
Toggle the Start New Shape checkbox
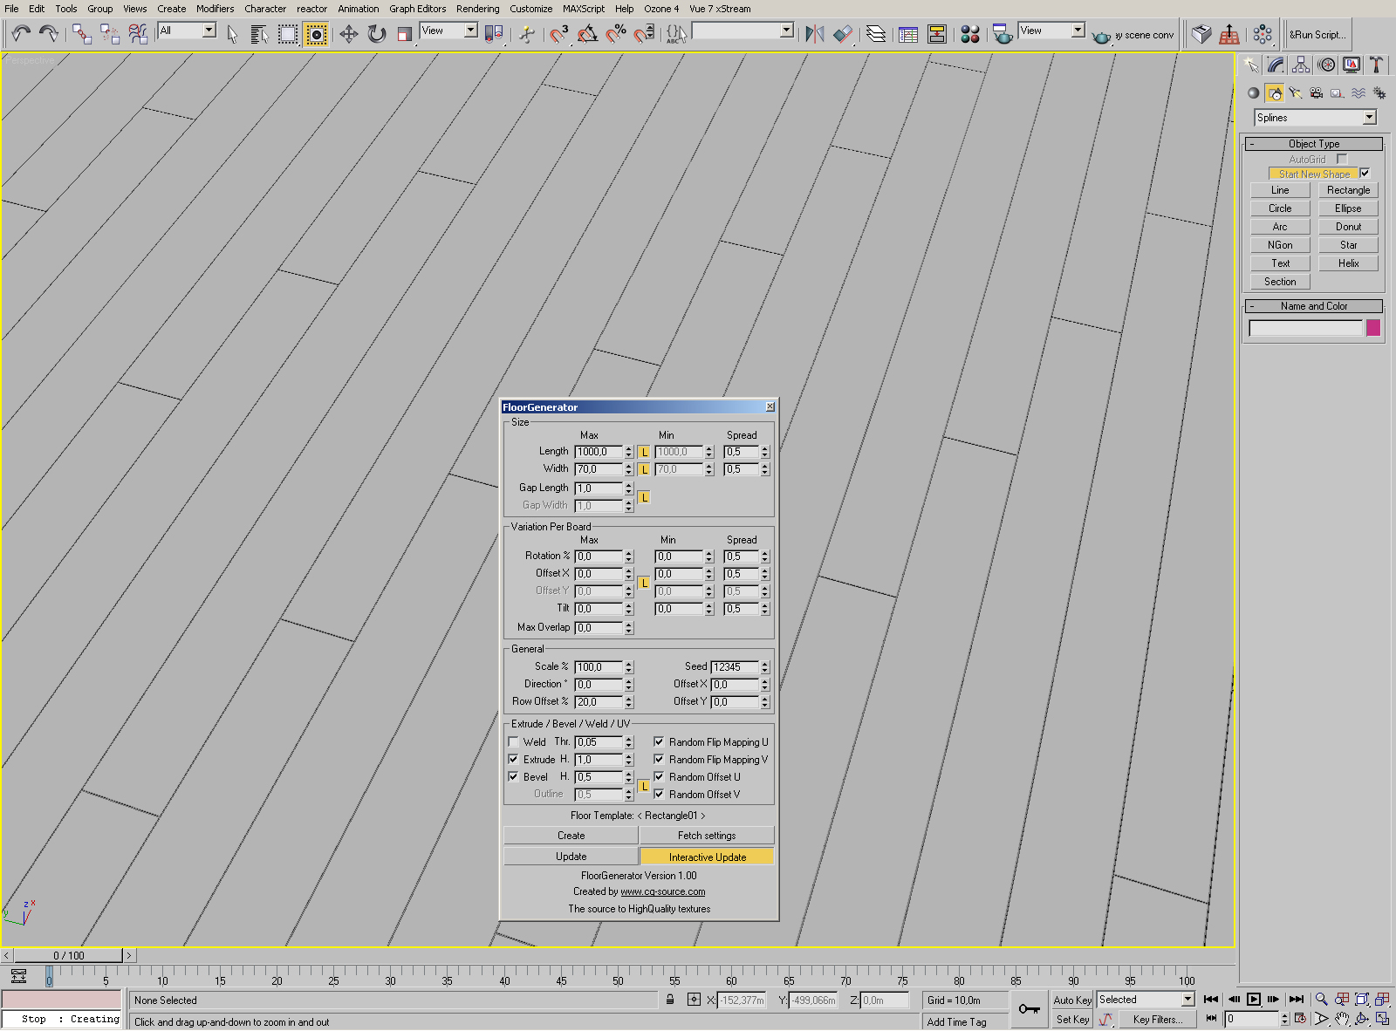[1365, 174]
